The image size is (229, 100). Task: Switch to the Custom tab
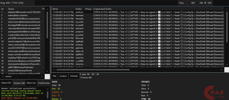[63, 76]
